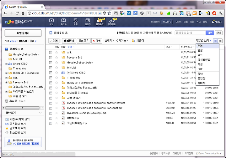Check the ULUG 2011 2semester checkbox

(x=51, y=83)
